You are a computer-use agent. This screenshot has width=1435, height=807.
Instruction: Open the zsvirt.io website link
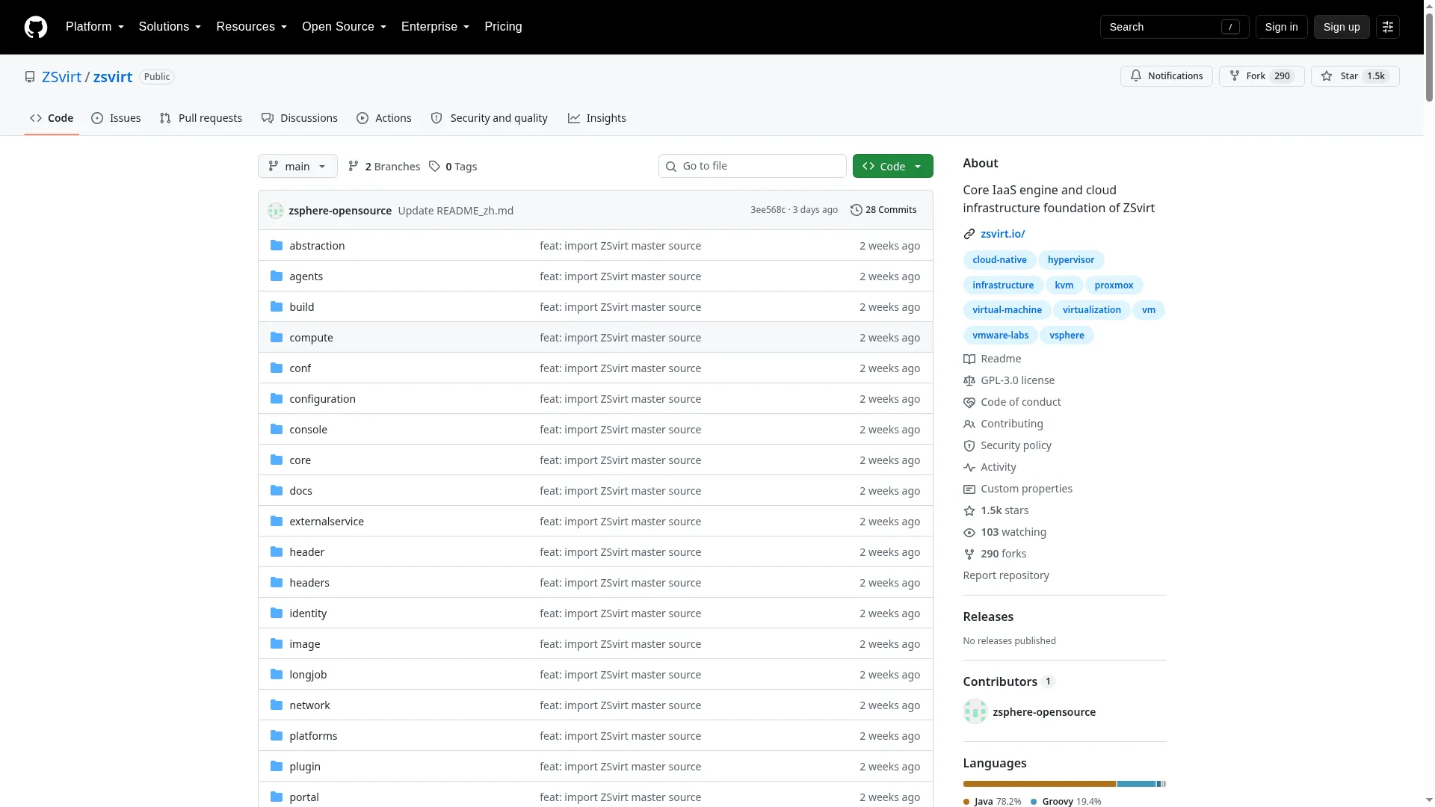coord(1002,234)
